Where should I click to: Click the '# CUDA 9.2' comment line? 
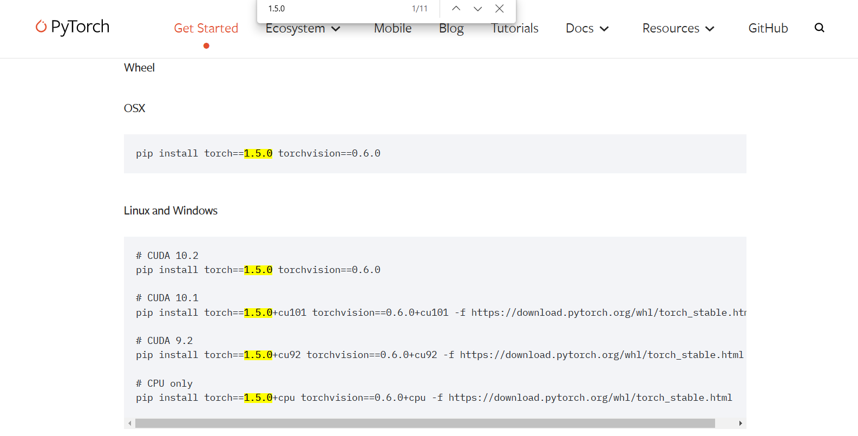tap(165, 341)
